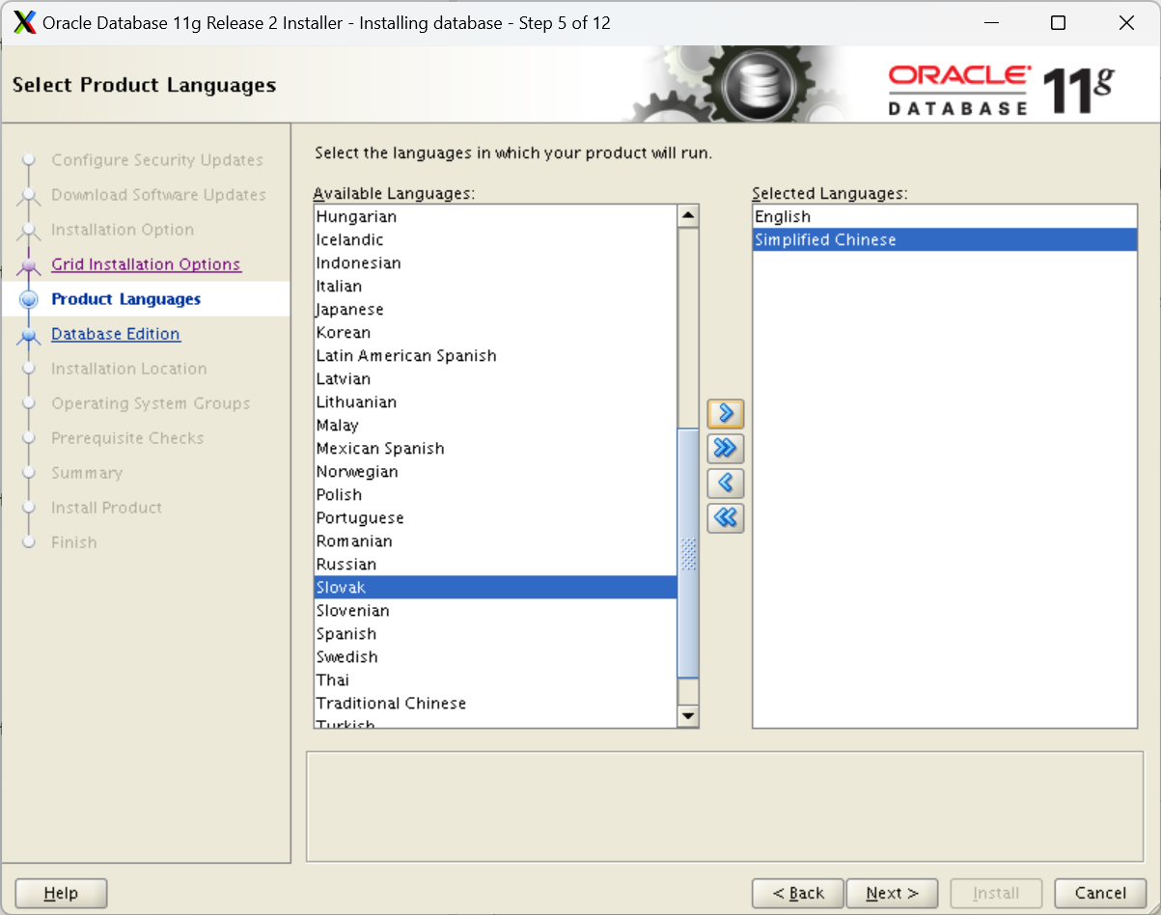
Task: Select Portuguese in Available Languages
Action: pyautogui.click(x=495, y=518)
